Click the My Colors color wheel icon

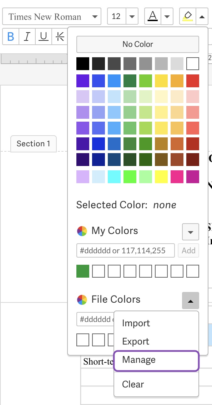click(82, 231)
